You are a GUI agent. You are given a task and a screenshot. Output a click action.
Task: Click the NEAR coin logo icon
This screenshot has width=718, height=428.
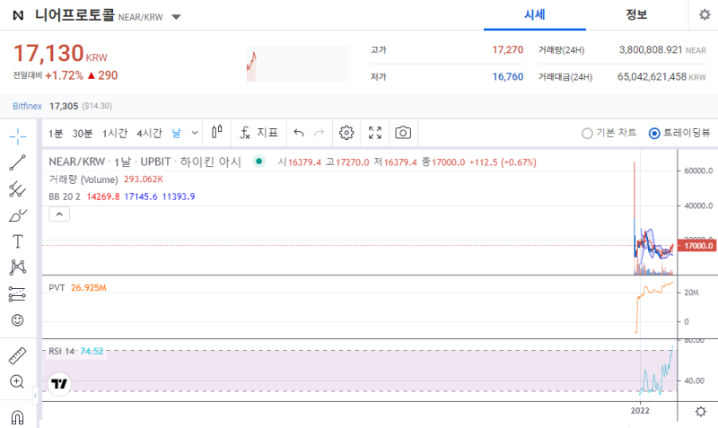point(18,15)
